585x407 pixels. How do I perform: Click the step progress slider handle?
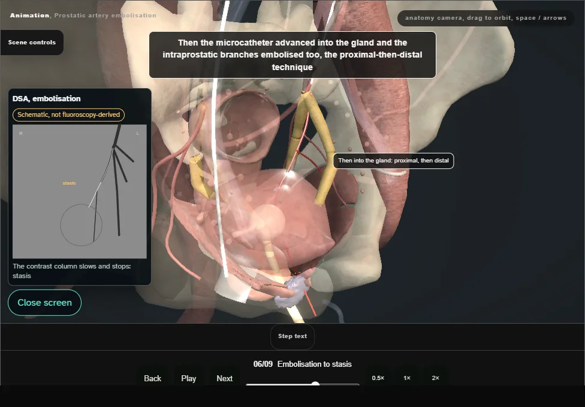click(x=315, y=384)
